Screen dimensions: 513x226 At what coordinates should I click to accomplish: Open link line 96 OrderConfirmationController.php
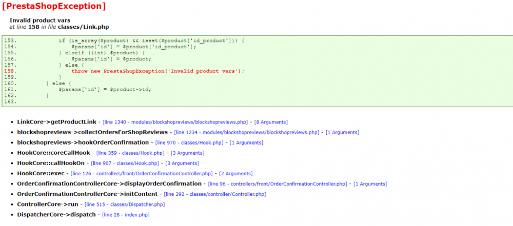277,184
